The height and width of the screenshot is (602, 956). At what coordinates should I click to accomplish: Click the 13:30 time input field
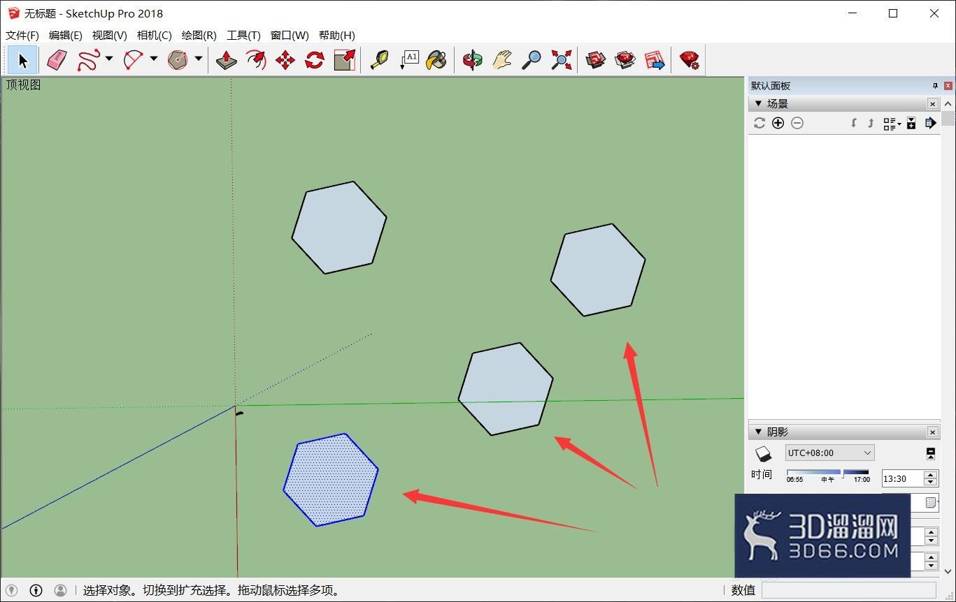coord(902,478)
